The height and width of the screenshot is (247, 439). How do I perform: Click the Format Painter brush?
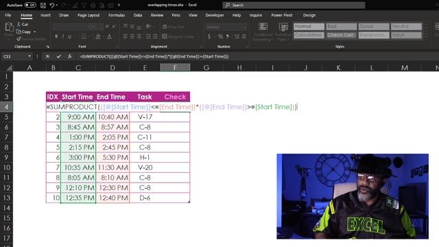(x=31, y=39)
